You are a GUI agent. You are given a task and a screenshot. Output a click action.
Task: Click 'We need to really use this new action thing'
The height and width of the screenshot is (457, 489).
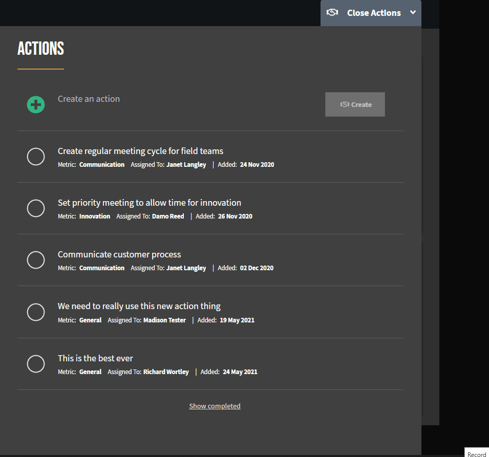(x=139, y=307)
